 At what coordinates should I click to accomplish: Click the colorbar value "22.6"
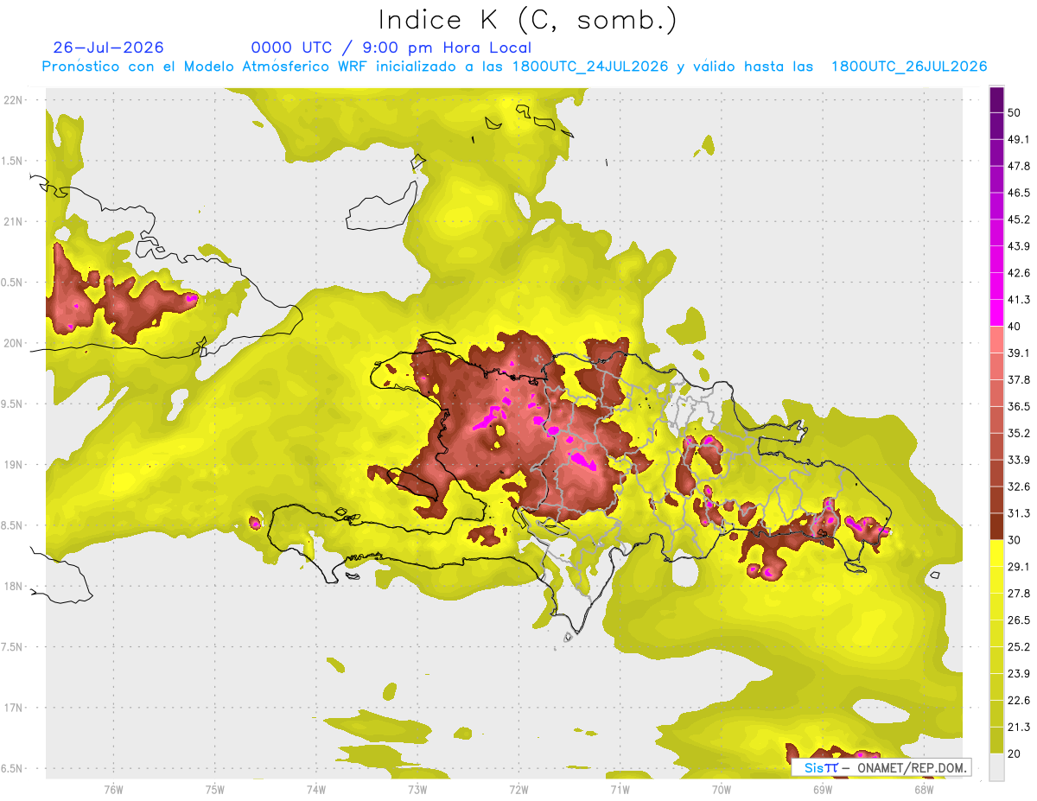tap(1019, 701)
